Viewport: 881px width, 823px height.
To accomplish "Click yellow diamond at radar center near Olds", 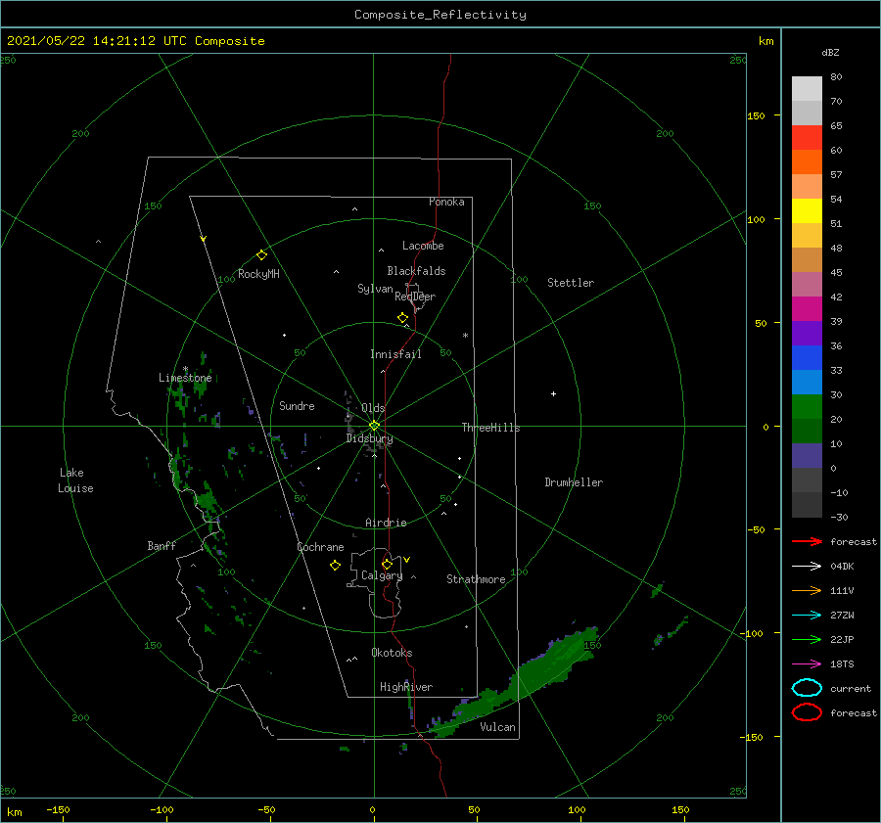I will tap(374, 426).
